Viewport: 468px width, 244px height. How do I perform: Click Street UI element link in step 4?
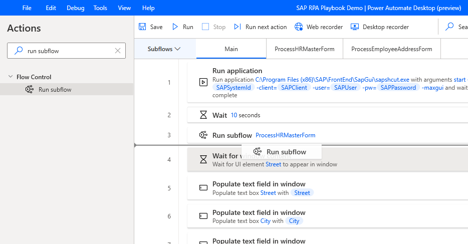click(x=274, y=164)
